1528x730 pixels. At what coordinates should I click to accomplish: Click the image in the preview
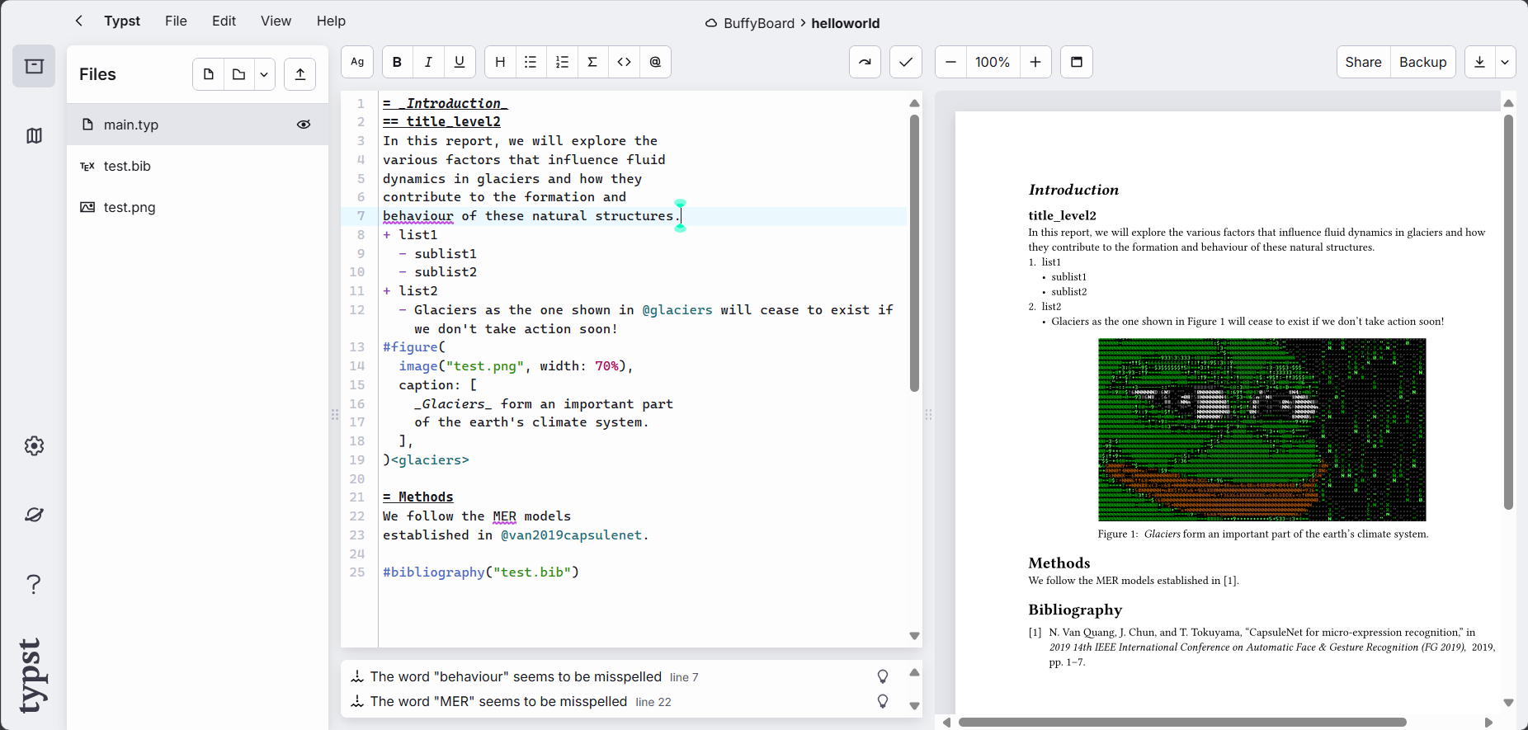[x=1262, y=430]
